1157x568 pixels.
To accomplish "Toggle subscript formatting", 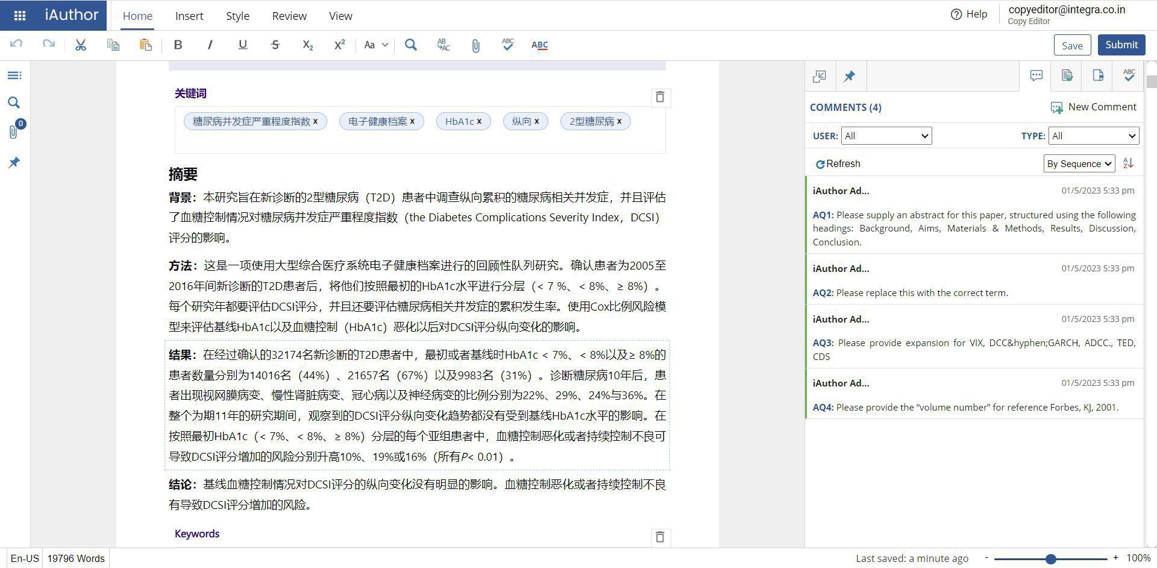I will pyautogui.click(x=307, y=45).
